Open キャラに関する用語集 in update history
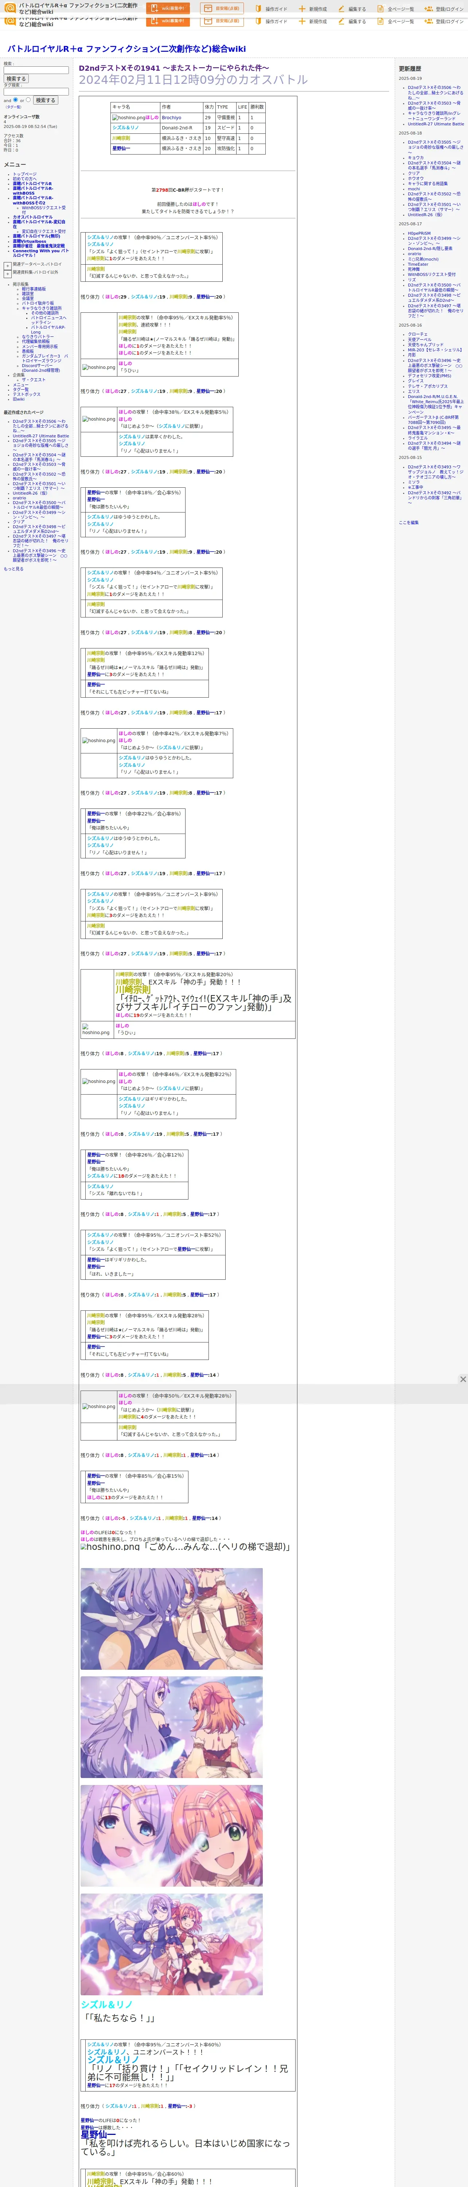This screenshot has width=468, height=2187. click(x=427, y=183)
